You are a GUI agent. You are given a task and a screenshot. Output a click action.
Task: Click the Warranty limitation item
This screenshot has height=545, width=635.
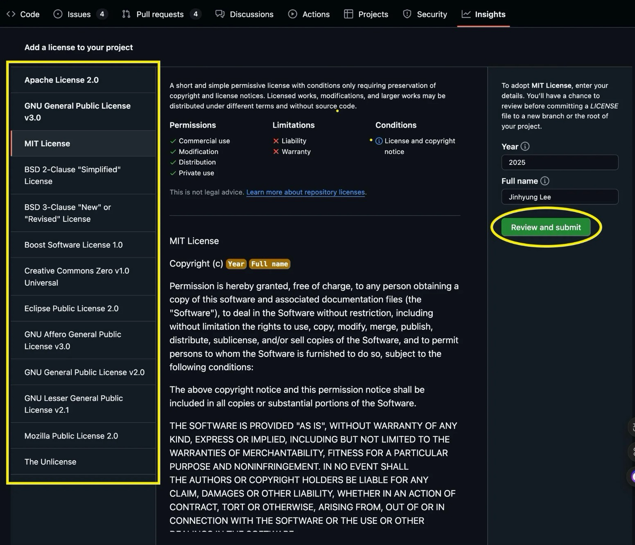coord(296,151)
